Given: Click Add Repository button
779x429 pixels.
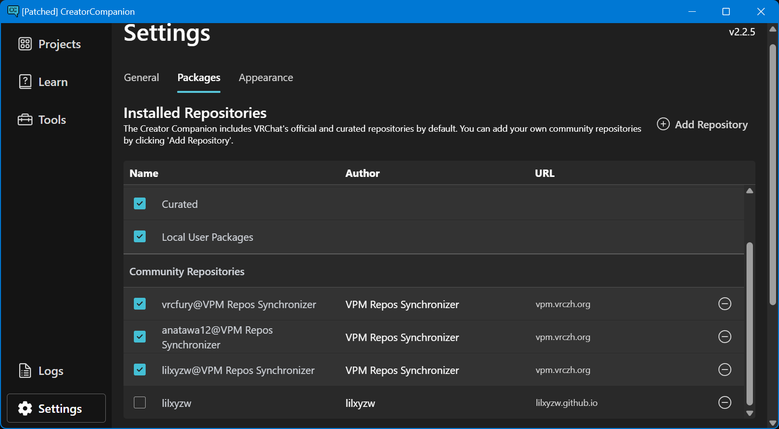Looking at the screenshot, I should click(x=702, y=124).
